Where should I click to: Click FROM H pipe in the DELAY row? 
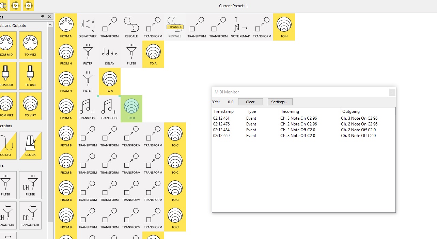pyautogui.click(x=66, y=54)
